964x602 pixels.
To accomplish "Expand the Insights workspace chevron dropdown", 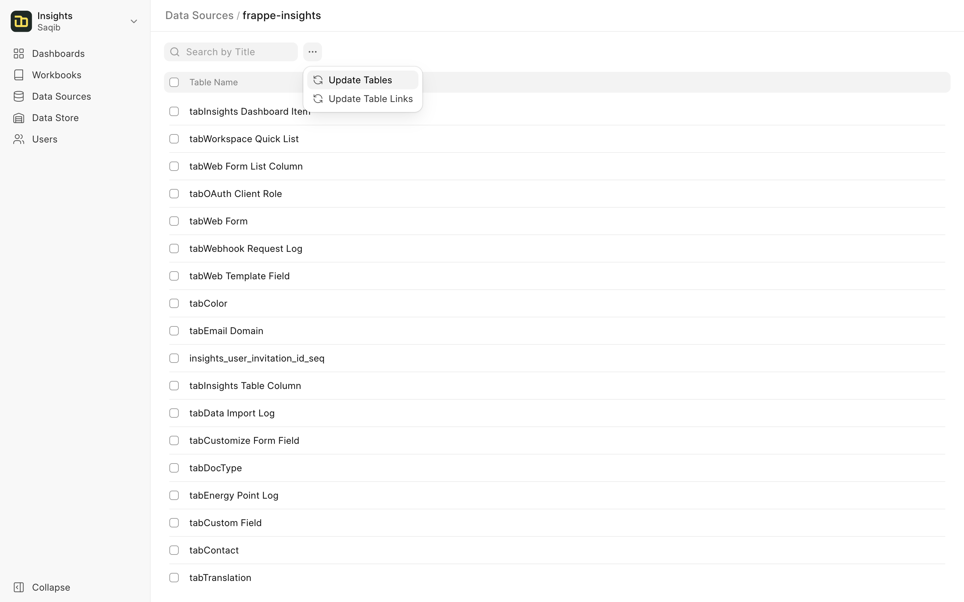I will (x=134, y=21).
